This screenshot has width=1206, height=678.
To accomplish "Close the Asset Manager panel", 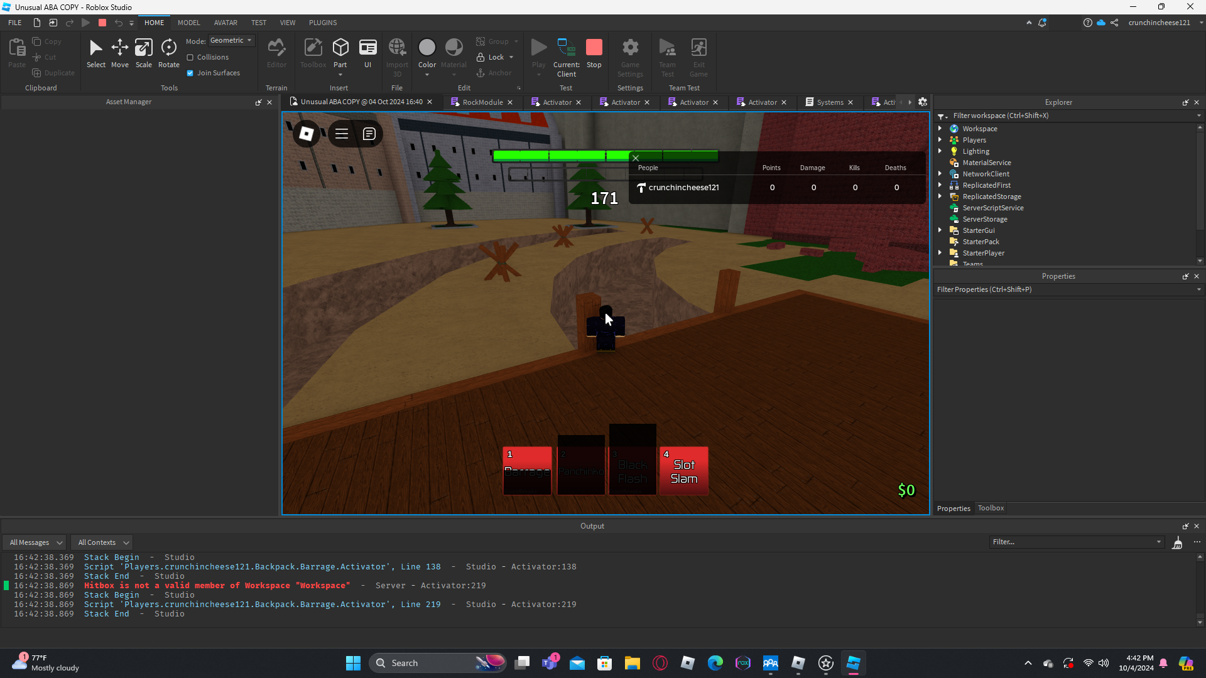I will (x=269, y=102).
